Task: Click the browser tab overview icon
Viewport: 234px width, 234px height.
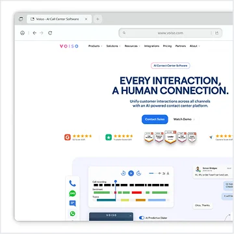Action: tap(21, 19)
